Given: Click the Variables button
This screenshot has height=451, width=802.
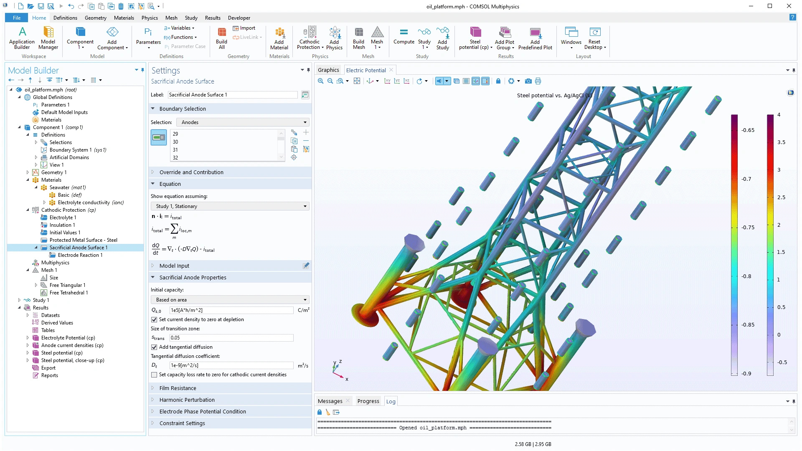Looking at the screenshot, I should pyautogui.click(x=179, y=28).
